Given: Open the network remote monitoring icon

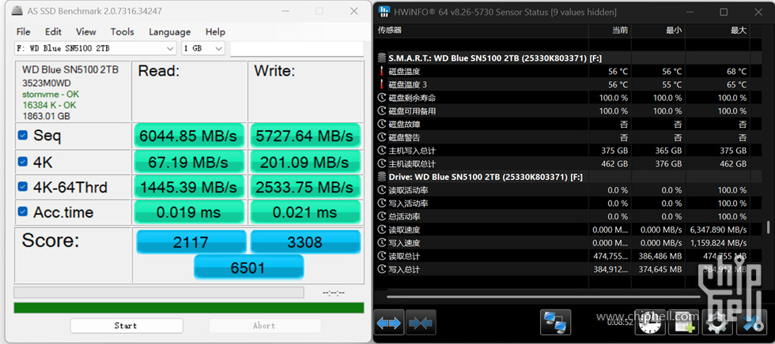Looking at the screenshot, I should 555,322.
